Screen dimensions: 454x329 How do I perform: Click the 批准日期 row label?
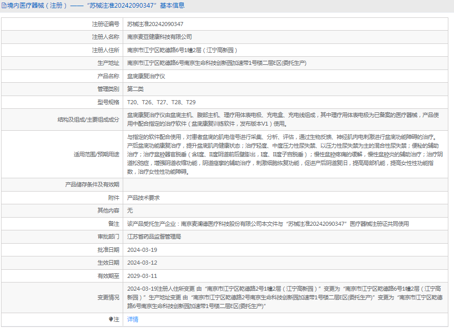108,250
